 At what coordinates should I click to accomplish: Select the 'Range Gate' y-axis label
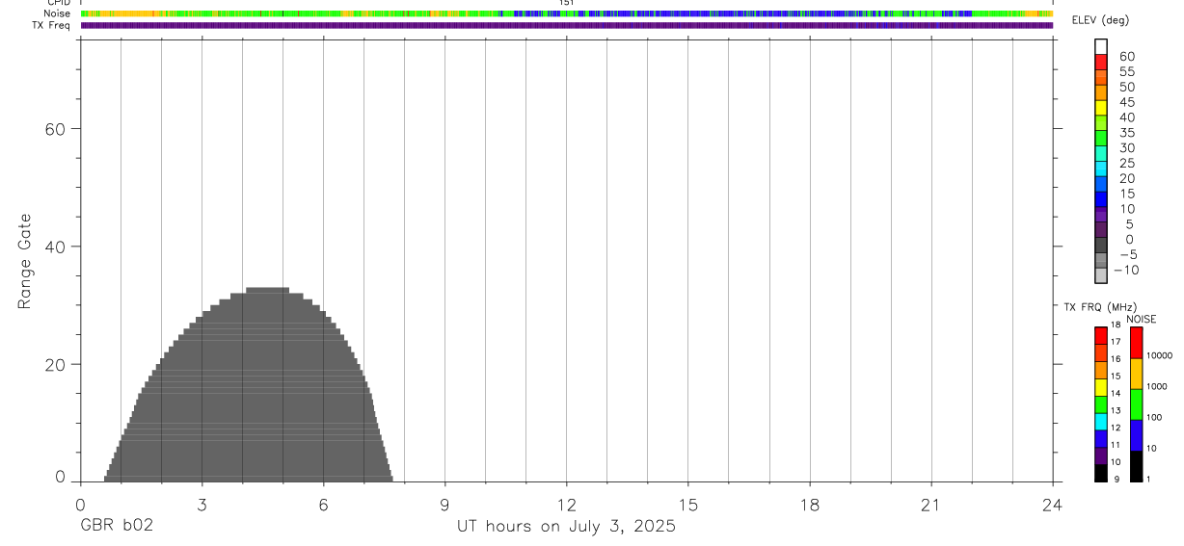click(26, 261)
